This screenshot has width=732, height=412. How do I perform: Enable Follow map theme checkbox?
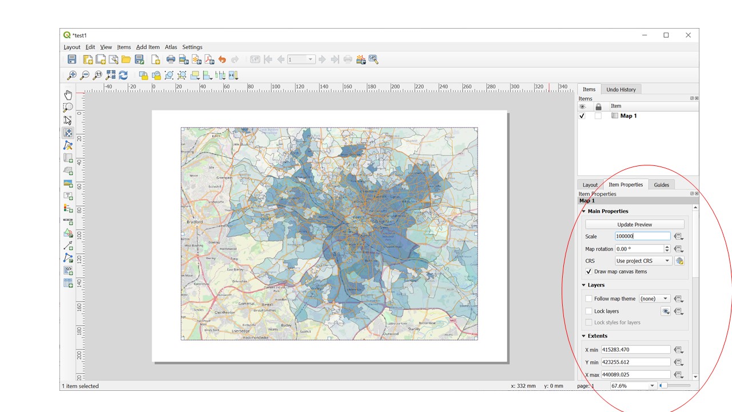(x=589, y=299)
